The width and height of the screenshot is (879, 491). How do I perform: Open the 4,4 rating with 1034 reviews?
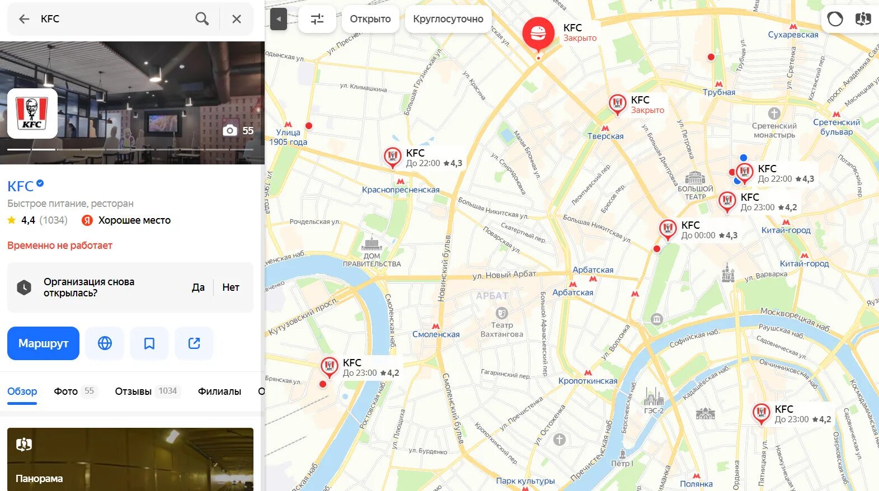(x=37, y=220)
